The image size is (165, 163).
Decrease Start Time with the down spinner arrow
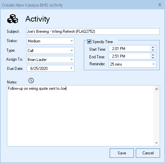click(x=153, y=50)
